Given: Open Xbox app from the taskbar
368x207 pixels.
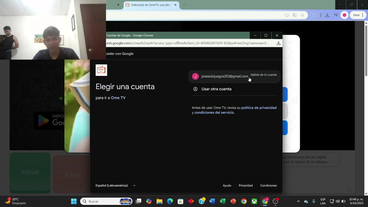Looking at the screenshot, I should tap(254, 201).
